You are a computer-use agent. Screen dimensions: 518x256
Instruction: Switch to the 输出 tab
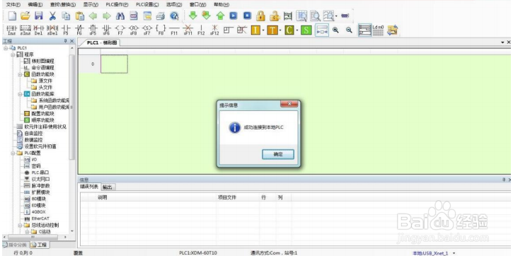[108, 187]
